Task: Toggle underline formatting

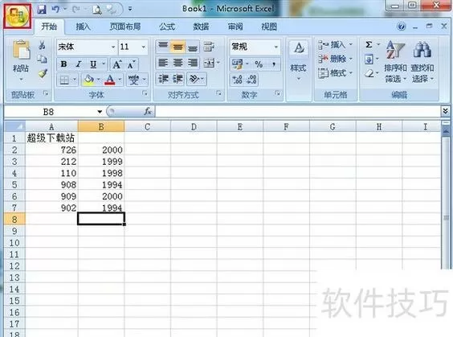Action: pyautogui.click(x=93, y=64)
